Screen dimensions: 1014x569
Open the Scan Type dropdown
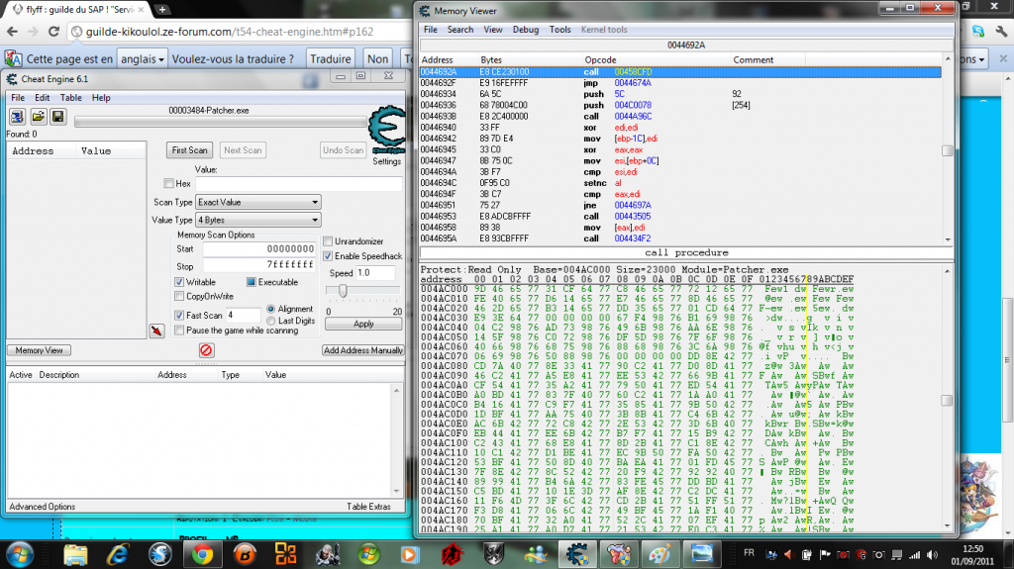[x=258, y=203]
